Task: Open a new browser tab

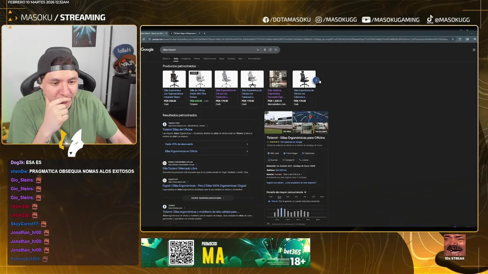Action: click(204, 33)
